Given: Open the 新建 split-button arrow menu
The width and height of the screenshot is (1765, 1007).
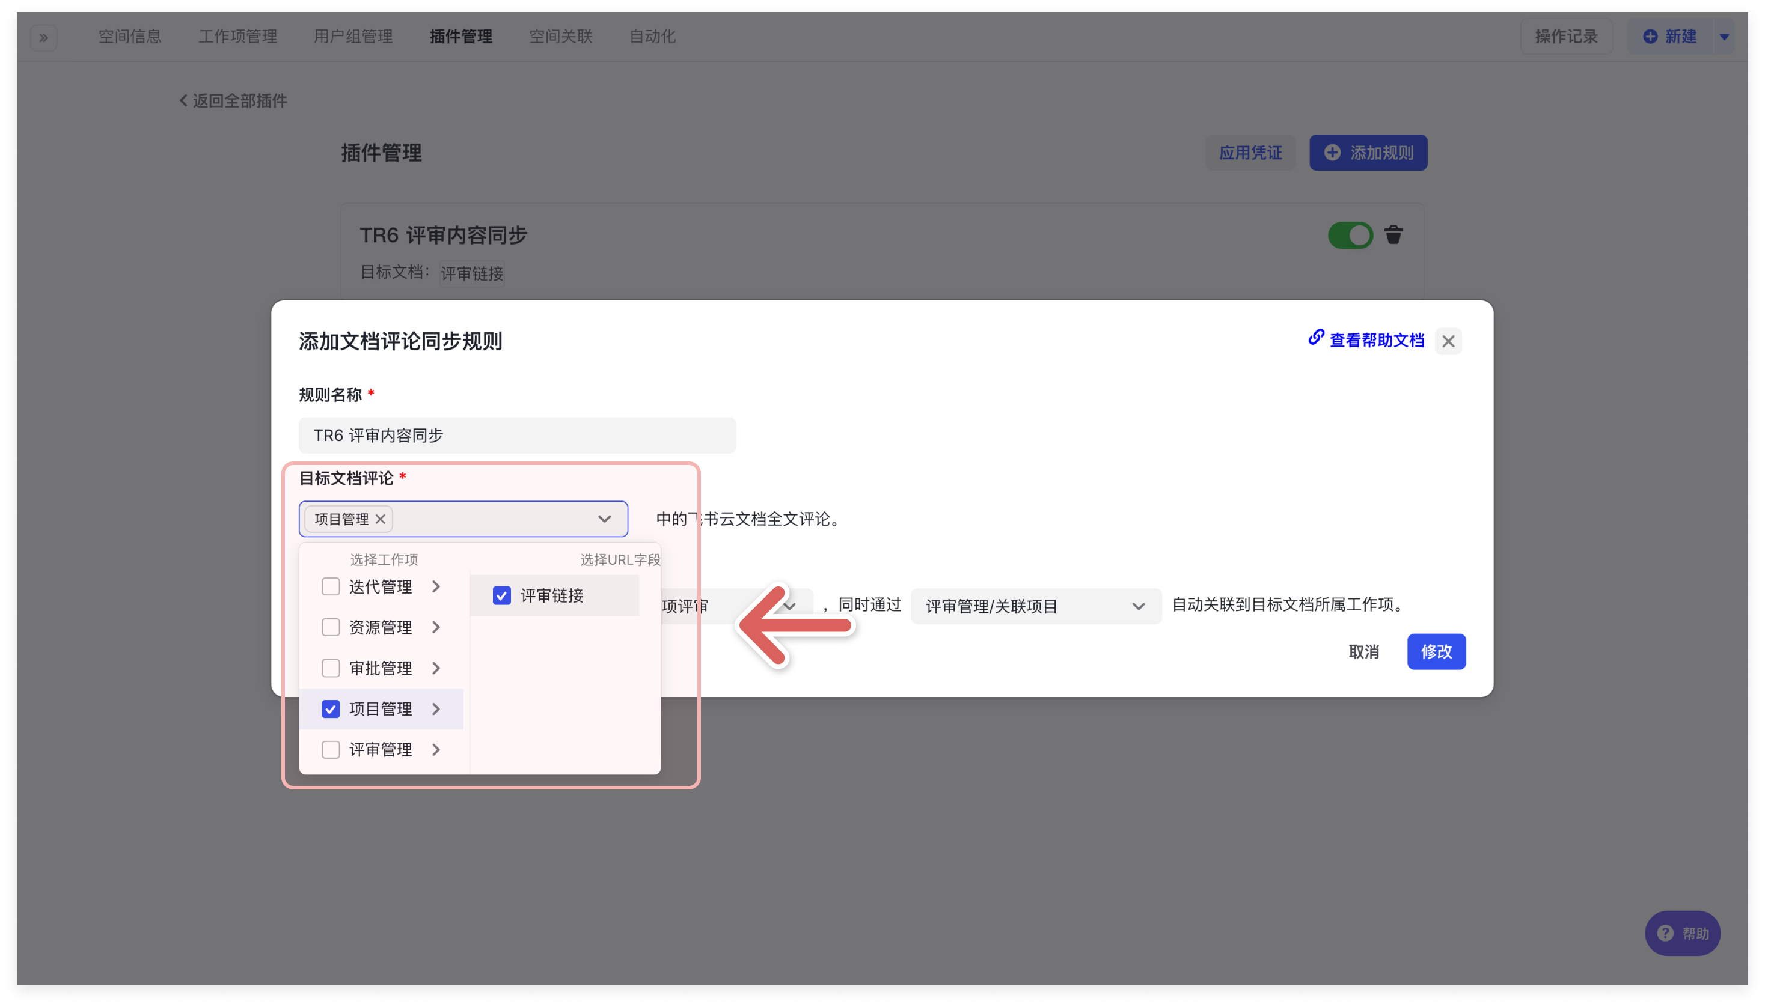Looking at the screenshot, I should (1724, 37).
